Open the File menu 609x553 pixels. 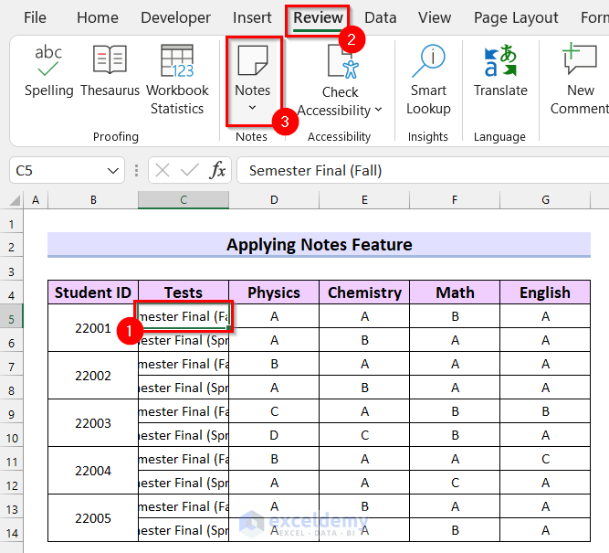click(x=35, y=17)
